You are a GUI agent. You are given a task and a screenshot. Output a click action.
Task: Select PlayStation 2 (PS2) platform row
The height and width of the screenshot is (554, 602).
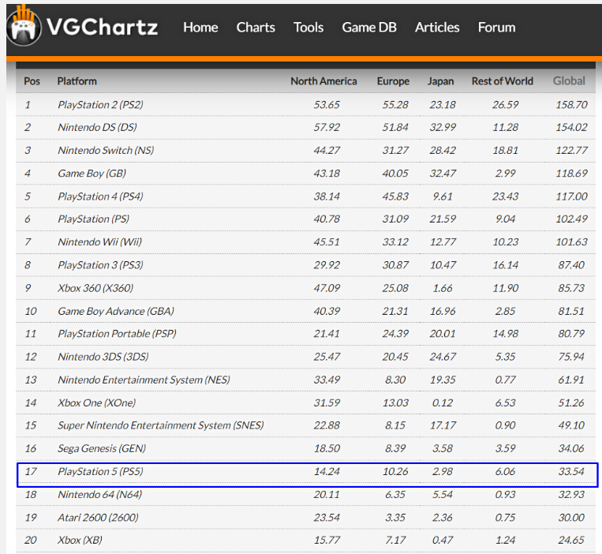(x=305, y=104)
